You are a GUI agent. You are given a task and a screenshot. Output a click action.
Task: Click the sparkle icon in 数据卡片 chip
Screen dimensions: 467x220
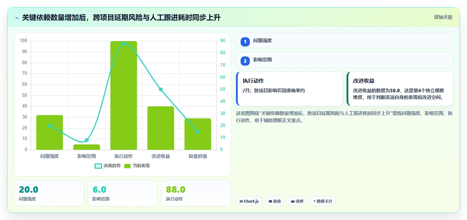pos(314,201)
